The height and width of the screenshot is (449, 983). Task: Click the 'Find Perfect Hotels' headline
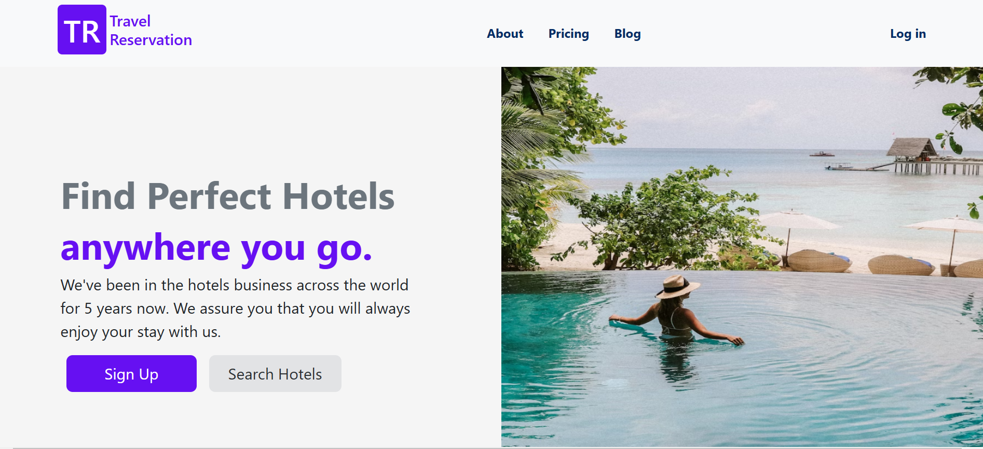(227, 196)
